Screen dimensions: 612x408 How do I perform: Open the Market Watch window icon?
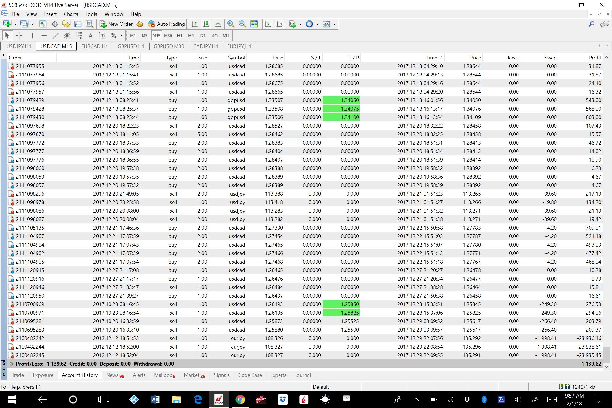(43, 24)
